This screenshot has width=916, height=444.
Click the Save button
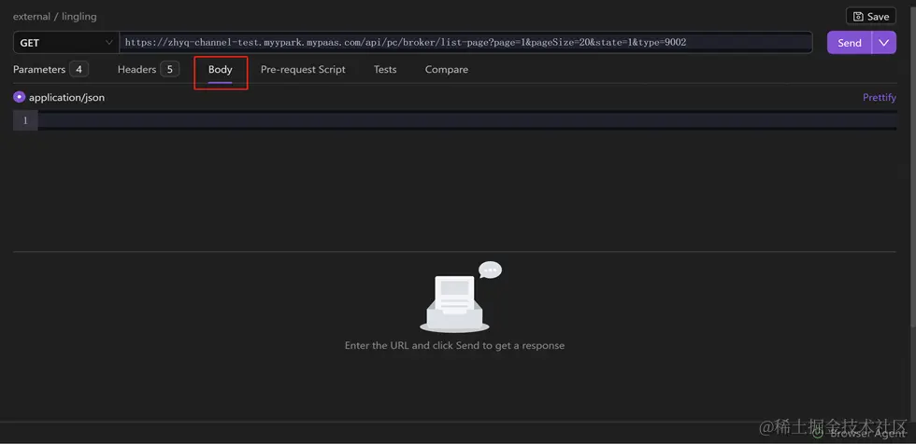pos(870,16)
